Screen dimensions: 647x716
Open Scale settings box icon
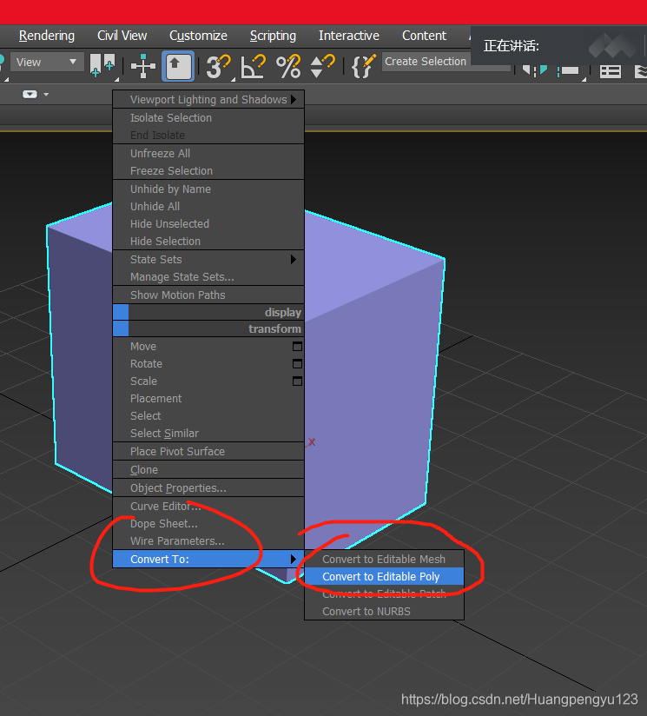[297, 381]
